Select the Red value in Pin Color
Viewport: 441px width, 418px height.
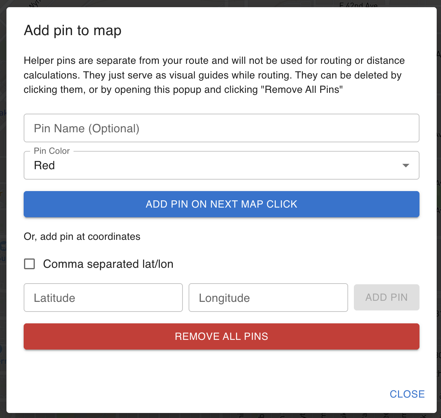coord(44,165)
